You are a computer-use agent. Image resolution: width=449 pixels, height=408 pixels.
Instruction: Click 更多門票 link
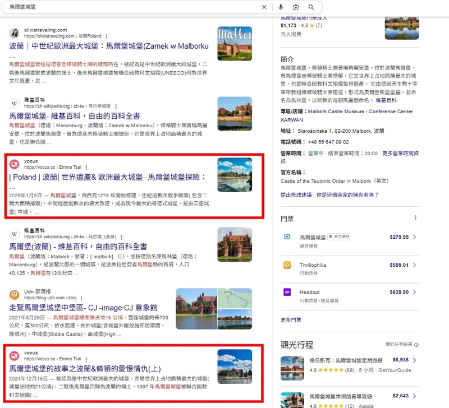(x=291, y=320)
